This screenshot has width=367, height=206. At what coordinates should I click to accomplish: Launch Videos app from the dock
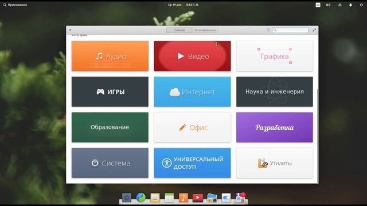(x=198, y=197)
